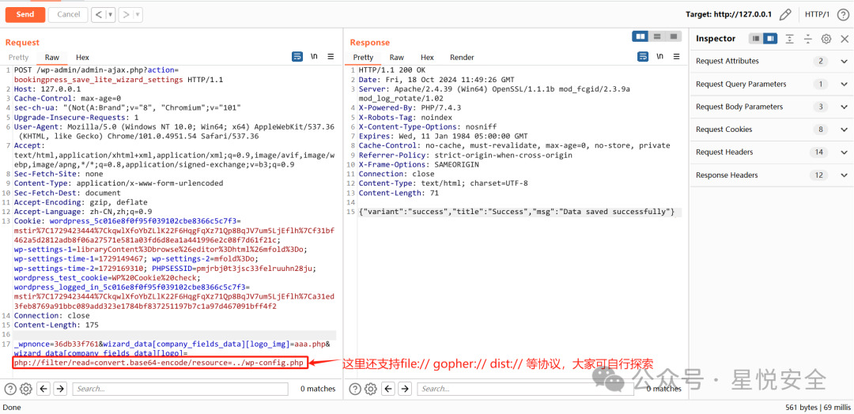Open Inspector settings gear
854x414 pixels.
tap(826, 39)
